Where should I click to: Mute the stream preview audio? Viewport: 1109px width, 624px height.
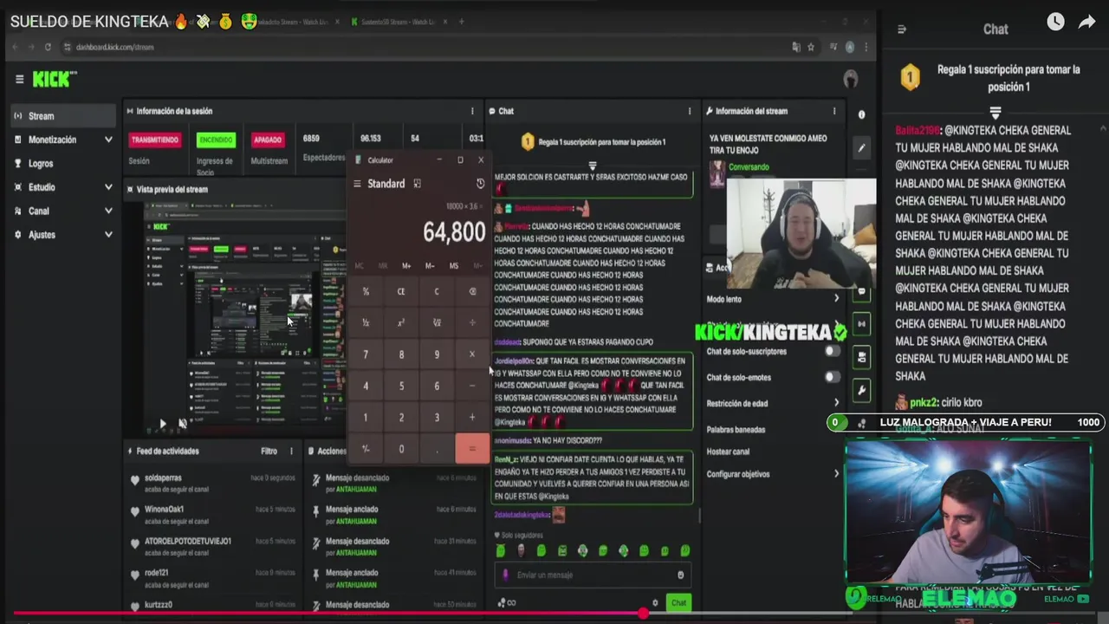pos(183,424)
